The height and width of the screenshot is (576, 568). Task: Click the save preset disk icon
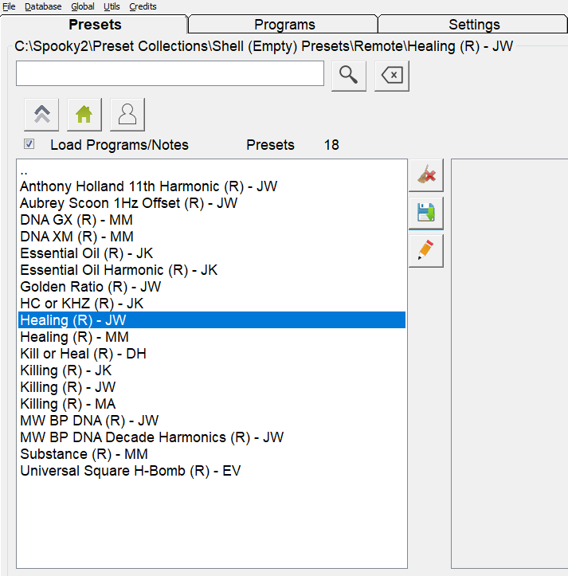pos(426,213)
